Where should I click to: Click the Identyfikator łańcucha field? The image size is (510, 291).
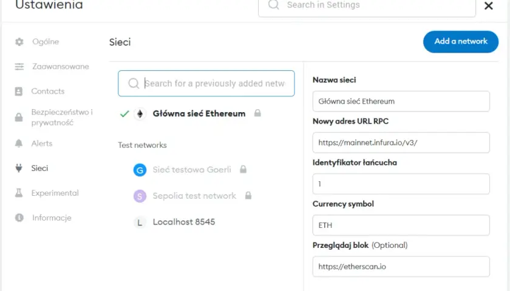point(401,184)
